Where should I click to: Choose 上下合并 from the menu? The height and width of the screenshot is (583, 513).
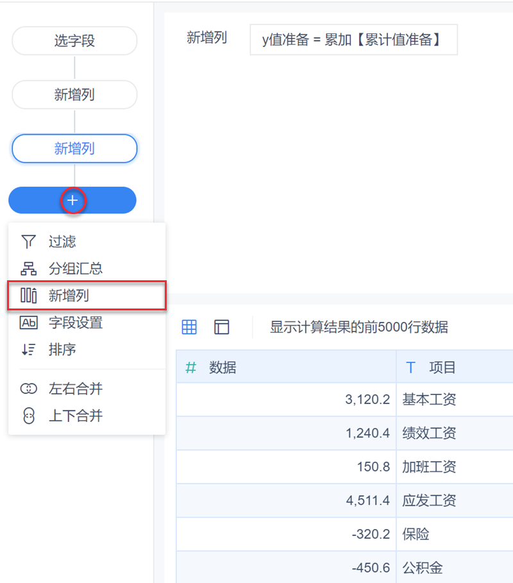click(x=76, y=416)
